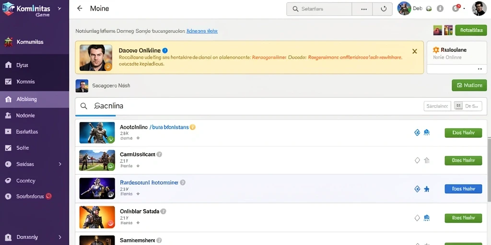
Task: Click the green Rotratitas button
Action: (471, 30)
